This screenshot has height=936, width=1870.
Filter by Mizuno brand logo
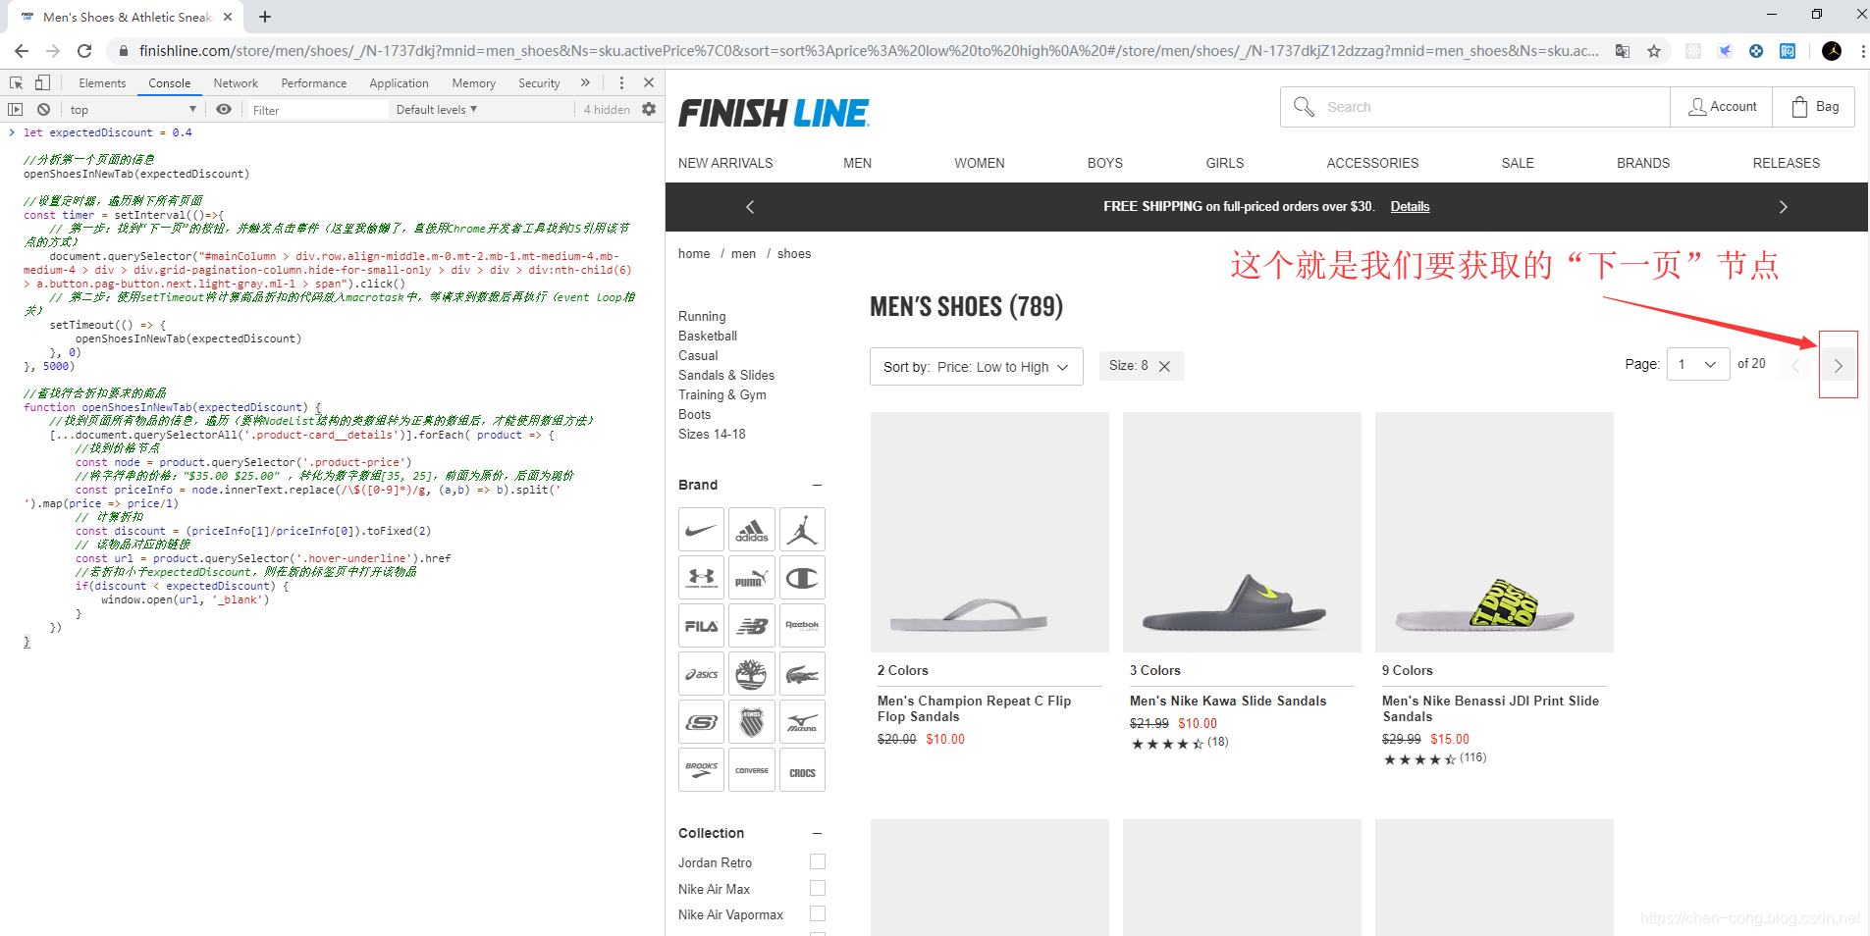click(x=802, y=722)
